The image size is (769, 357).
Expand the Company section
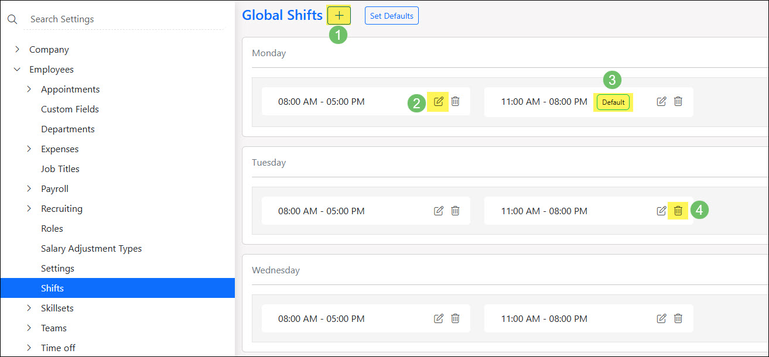pyautogui.click(x=18, y=50)
